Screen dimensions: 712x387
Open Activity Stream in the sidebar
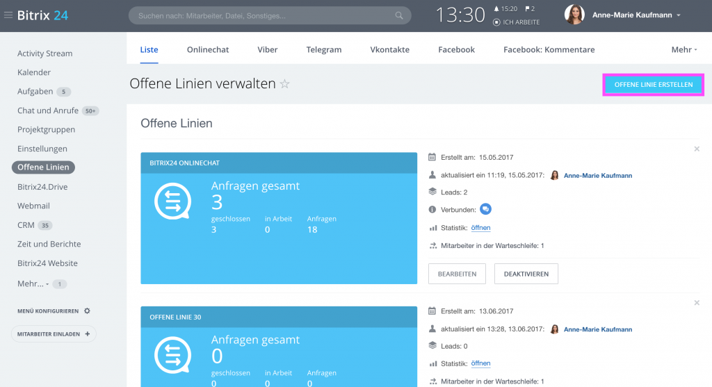(x=45, y=53)
